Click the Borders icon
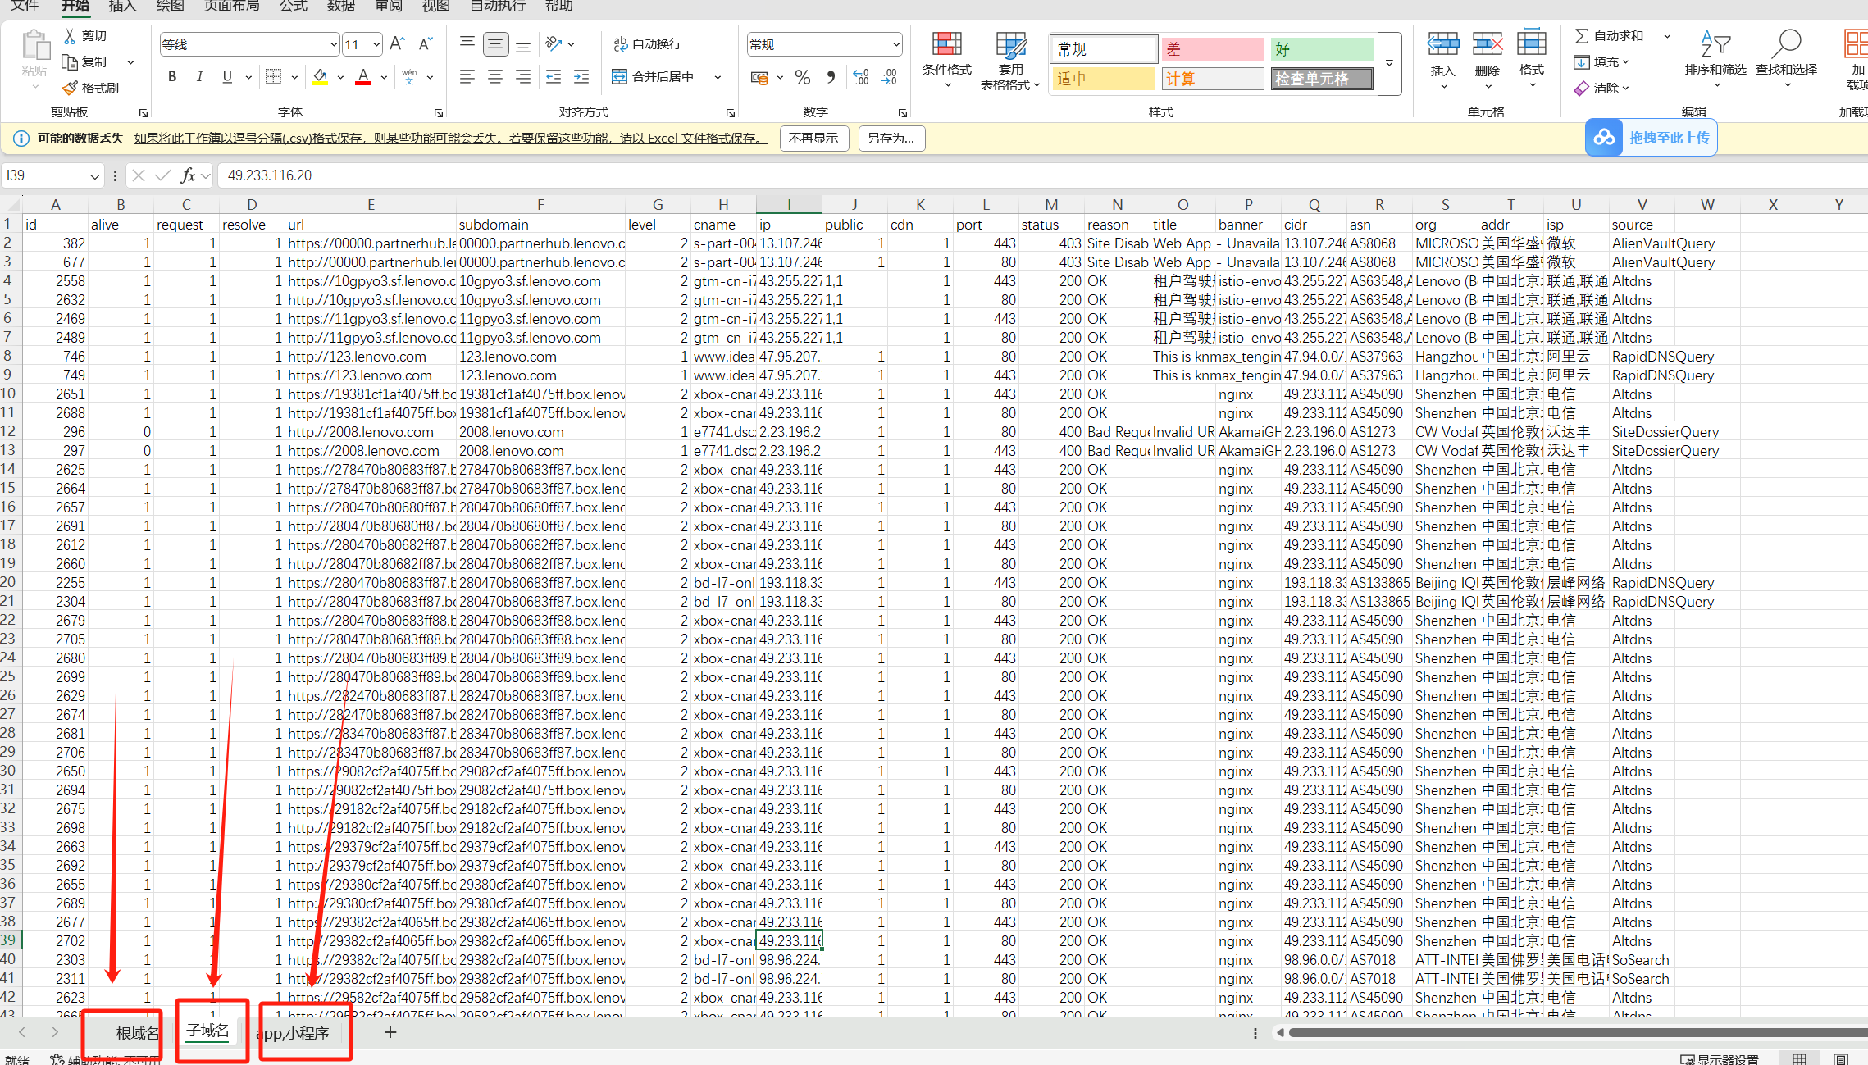Screen dimensions: 1868x1065 tap(273, 76)
